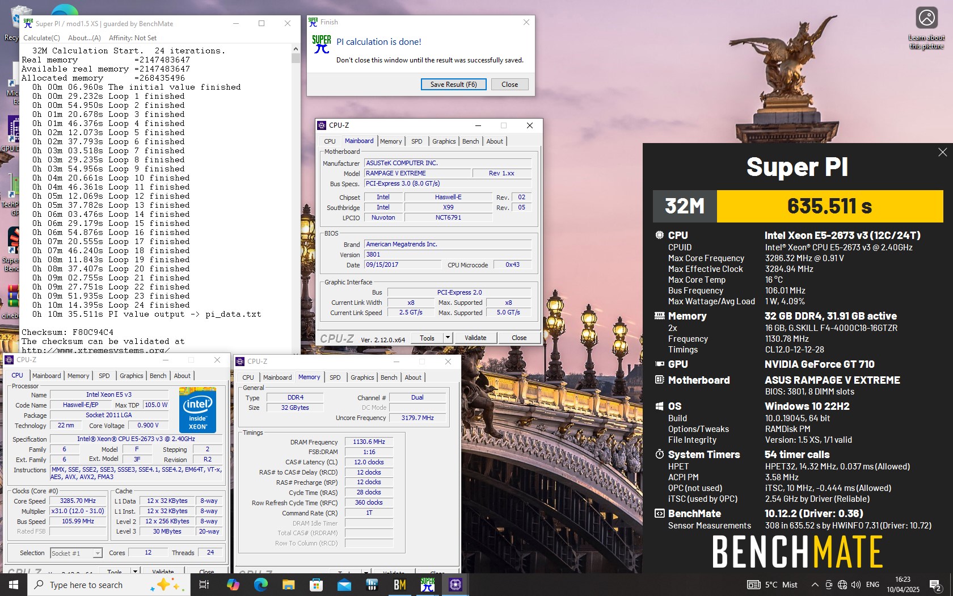Open network settings tray icon
This screenshot has width=953, height=596.
click(842, 585)
